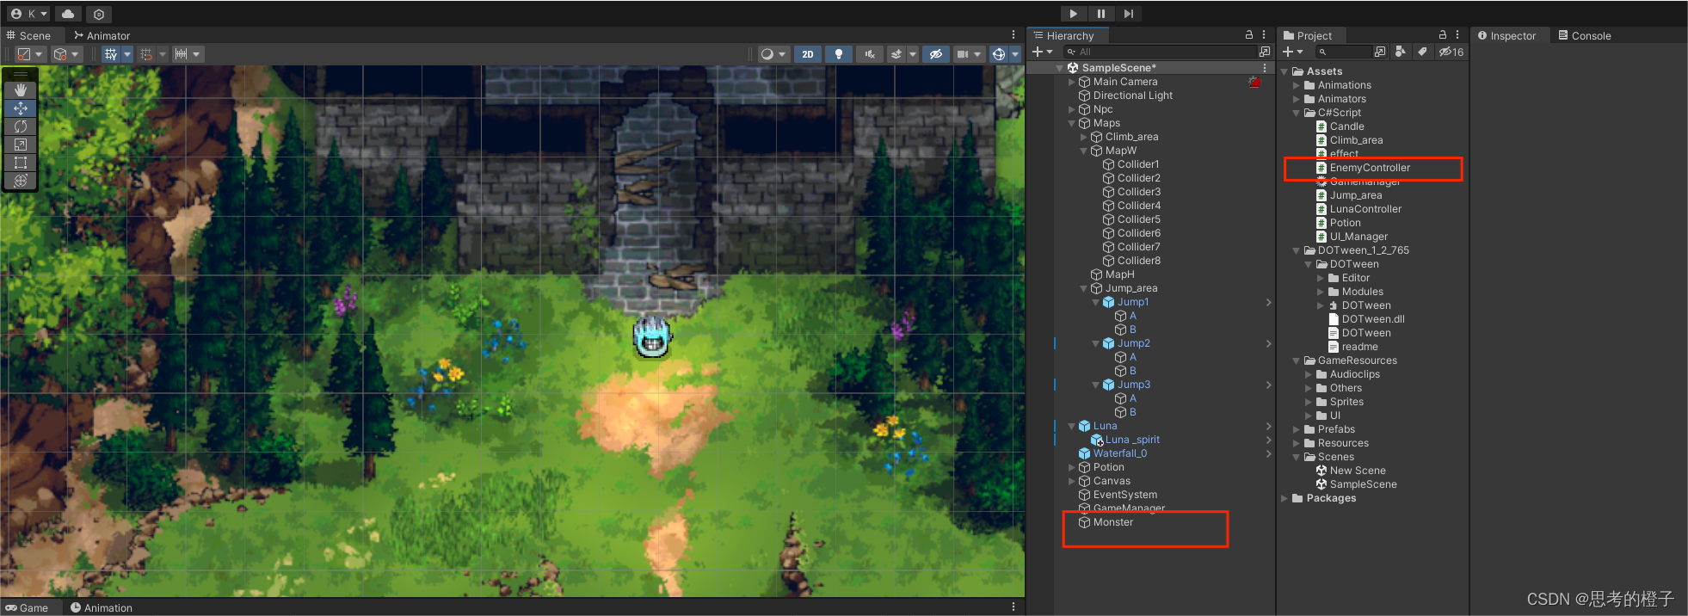
Task: Expand the Main Camera object
Action: coord(1071,82)
